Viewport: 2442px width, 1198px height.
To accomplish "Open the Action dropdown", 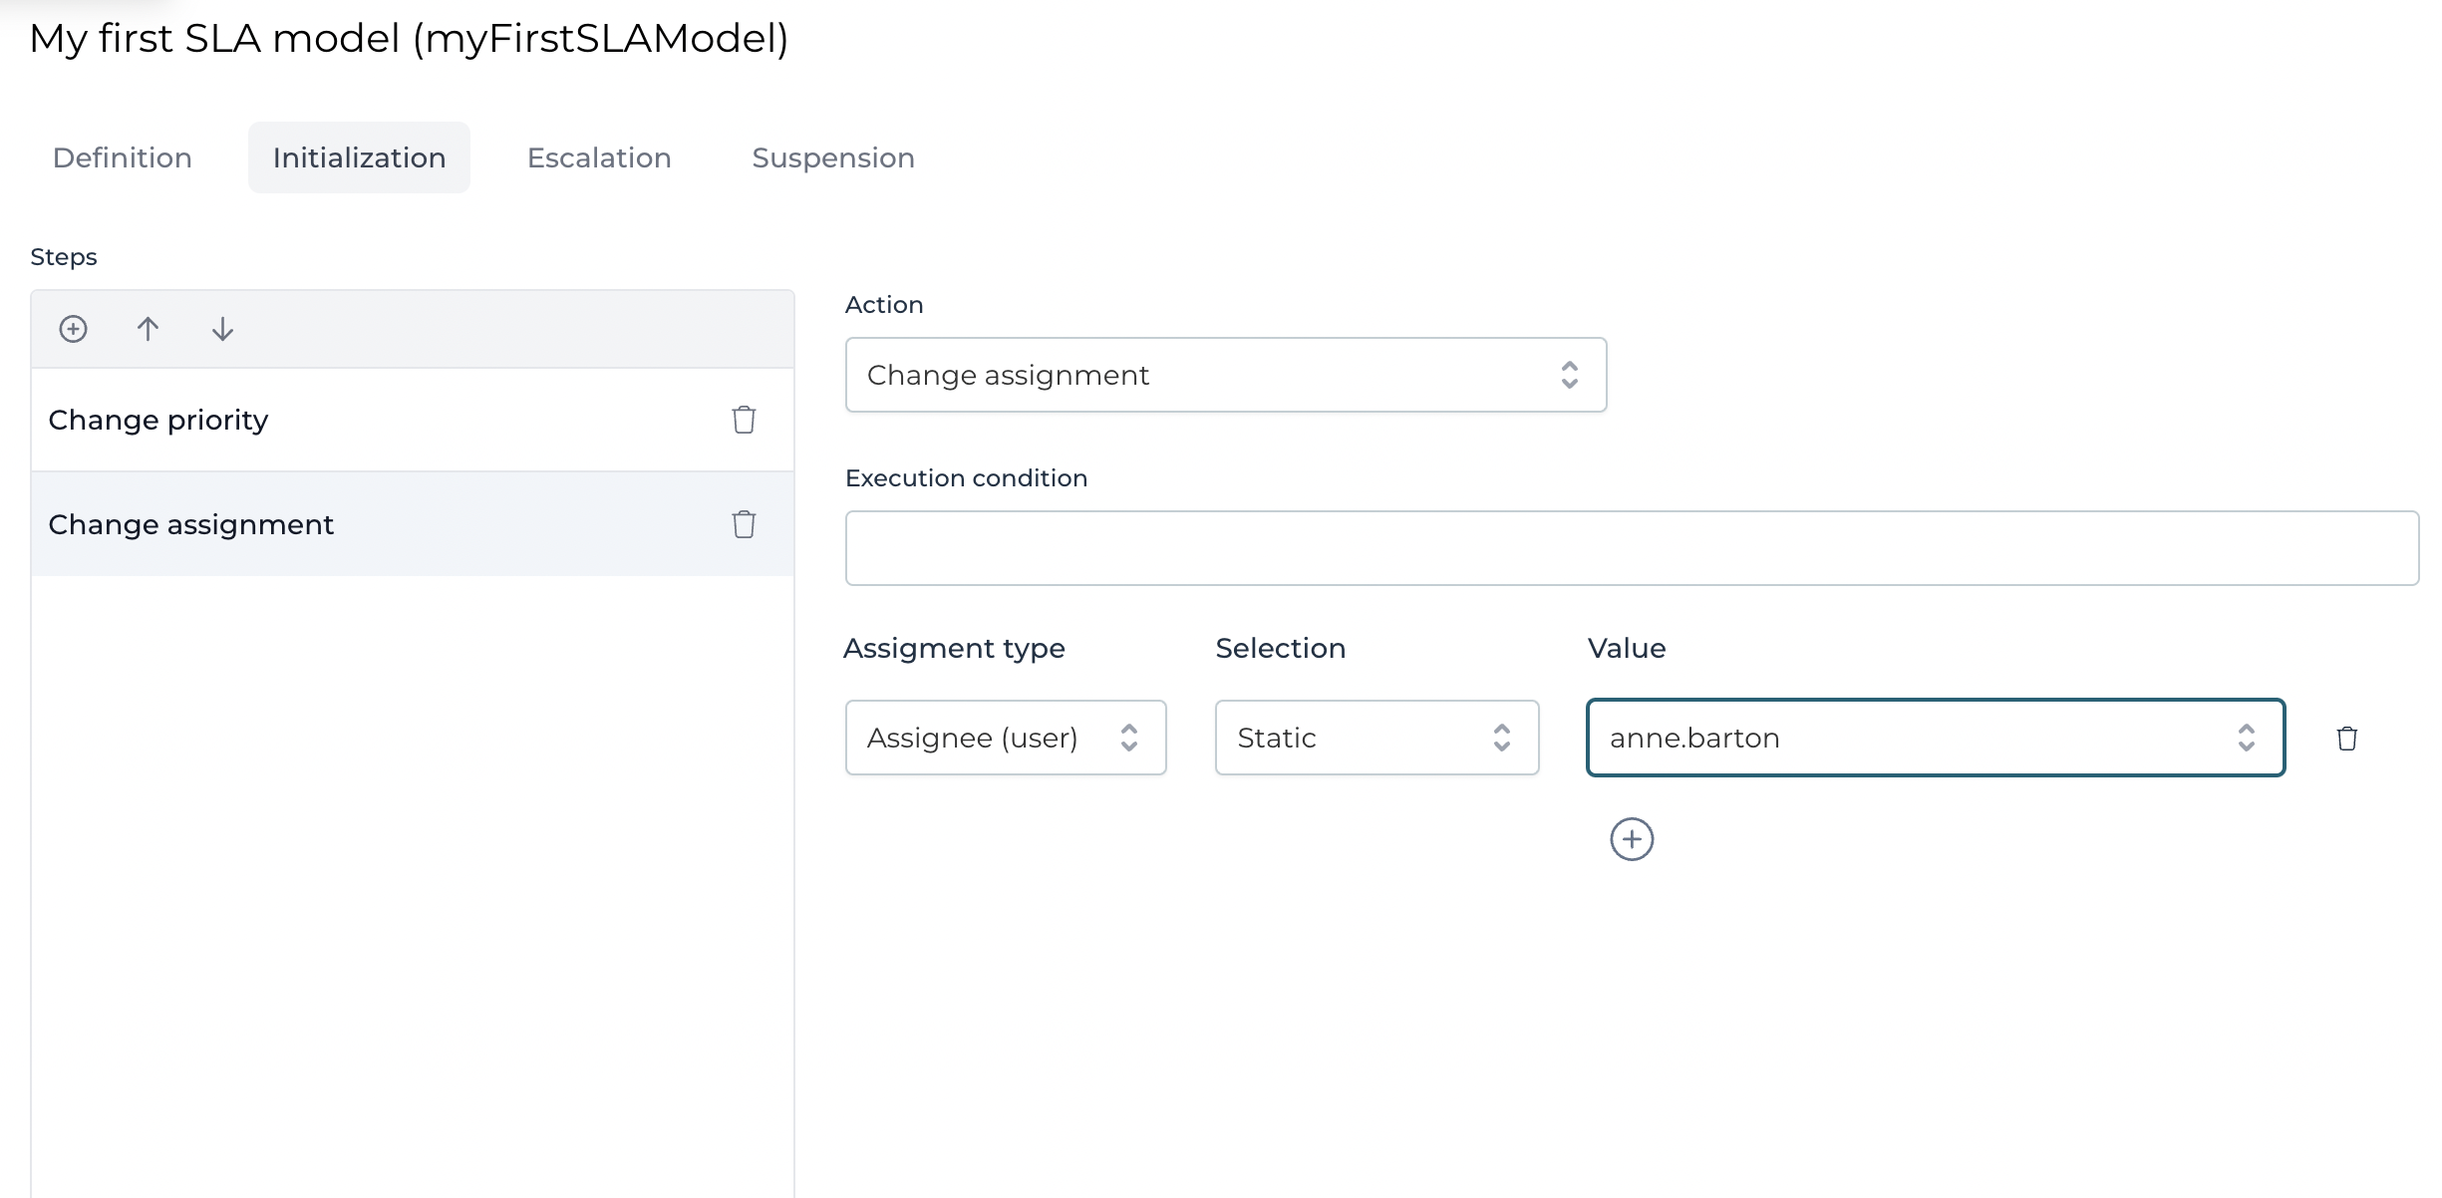I will click(1225, 375).
